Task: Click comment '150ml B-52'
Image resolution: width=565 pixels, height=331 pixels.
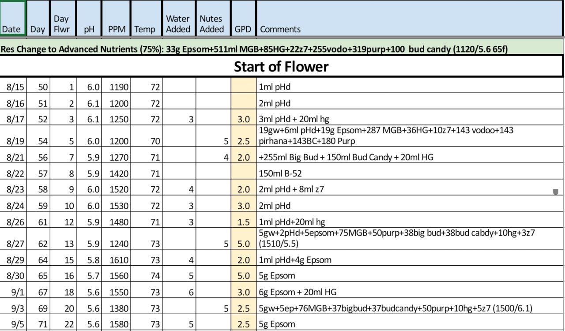Action: 281,173
